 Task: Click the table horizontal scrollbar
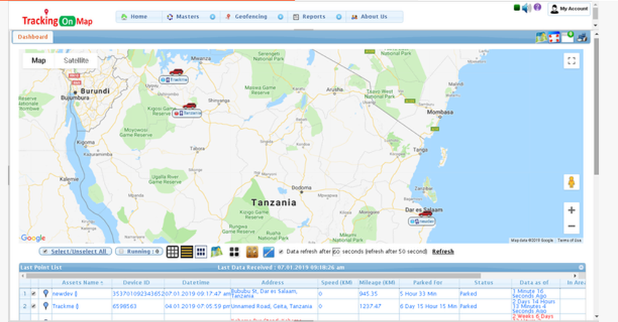[x=253, y=276]
